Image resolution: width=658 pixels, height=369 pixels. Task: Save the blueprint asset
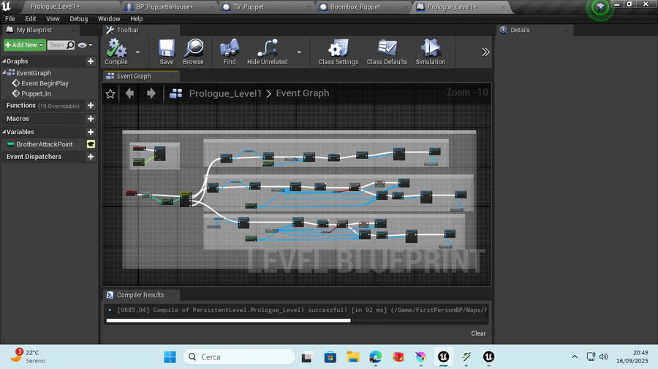166,52
